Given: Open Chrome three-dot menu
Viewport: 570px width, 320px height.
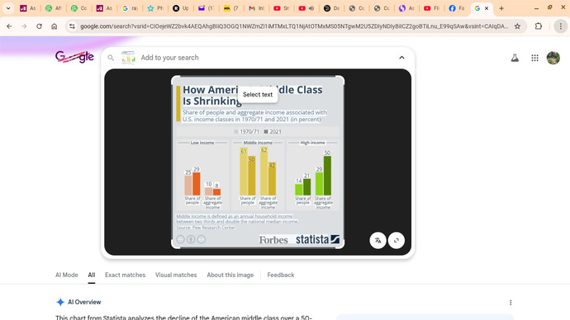Looking at the screenshot, I should 561,26.
